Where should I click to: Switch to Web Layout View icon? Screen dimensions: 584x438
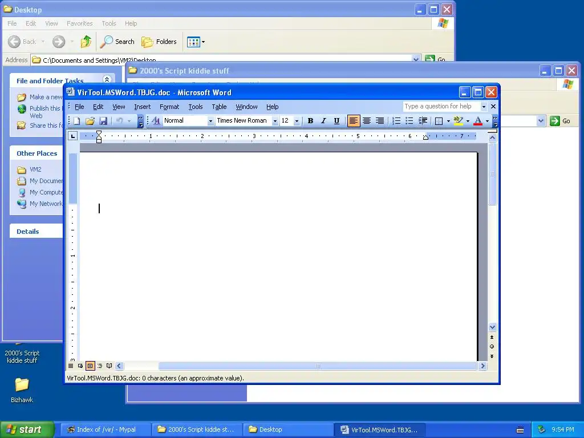(x=80, y=366)
